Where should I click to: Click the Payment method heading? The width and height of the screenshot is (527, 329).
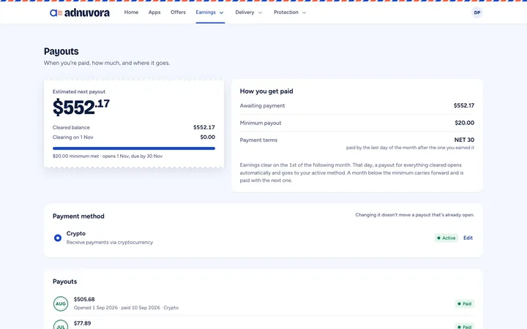click(78, 216)
